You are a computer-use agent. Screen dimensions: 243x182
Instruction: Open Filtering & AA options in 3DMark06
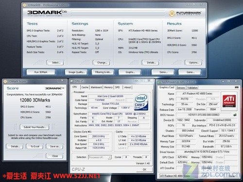click(x=103, y=72)
